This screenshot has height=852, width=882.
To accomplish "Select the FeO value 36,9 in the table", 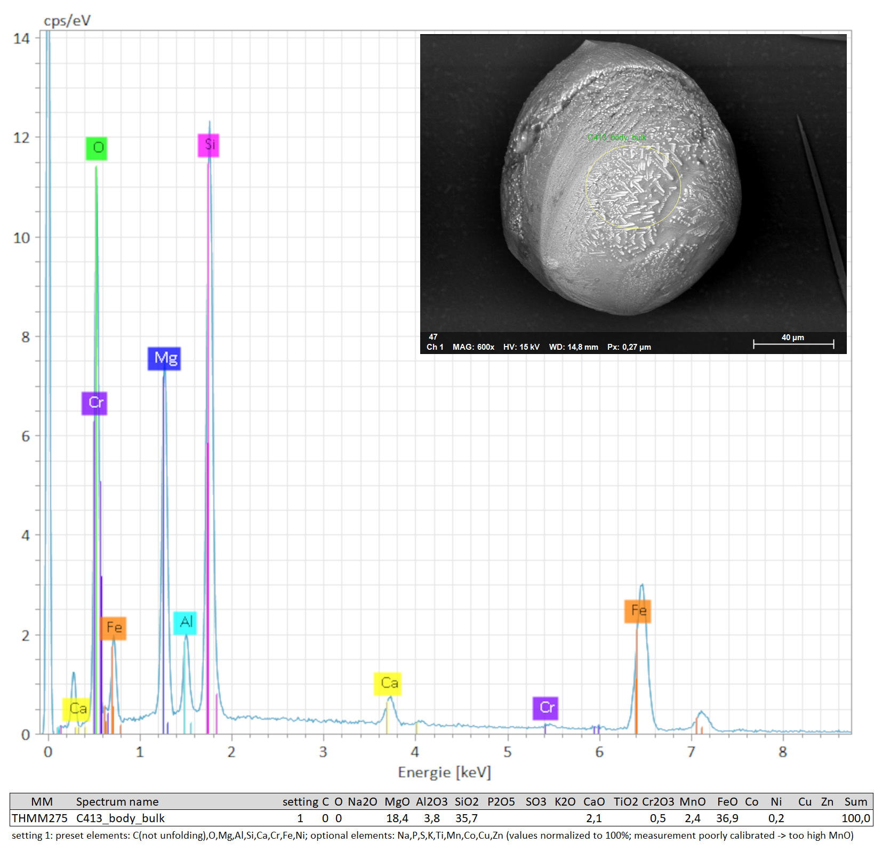I will click(727, 818).
